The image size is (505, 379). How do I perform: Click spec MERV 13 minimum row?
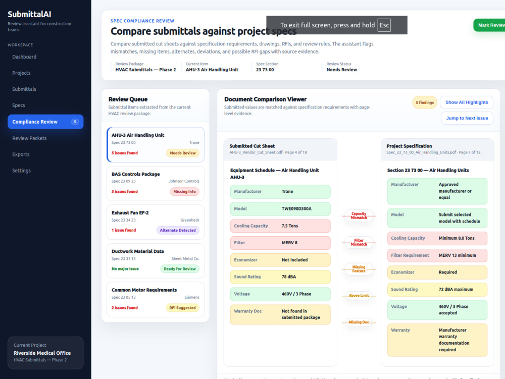point(437,255)
